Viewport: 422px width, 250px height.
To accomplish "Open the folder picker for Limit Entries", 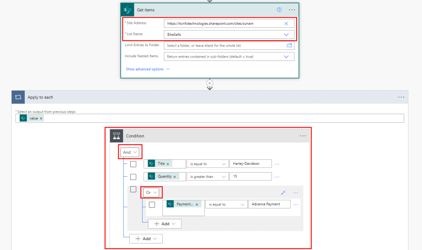I will (289, 45).
